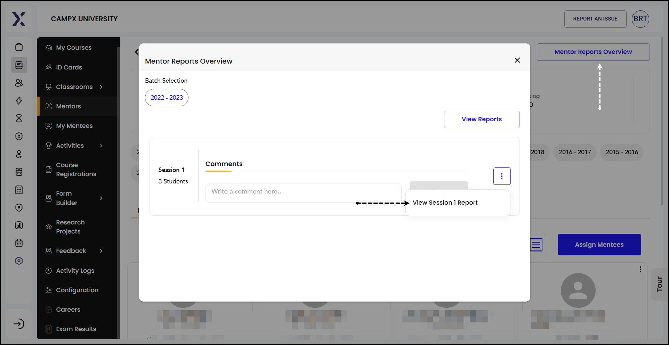Choose View Session 1 Report option

point(445,203)
